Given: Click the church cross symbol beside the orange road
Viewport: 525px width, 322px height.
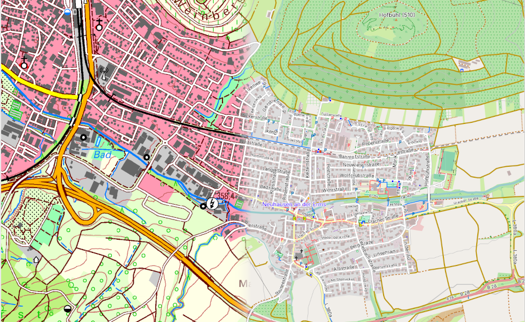Looking at the screenshot, I should tap(99, 24).
